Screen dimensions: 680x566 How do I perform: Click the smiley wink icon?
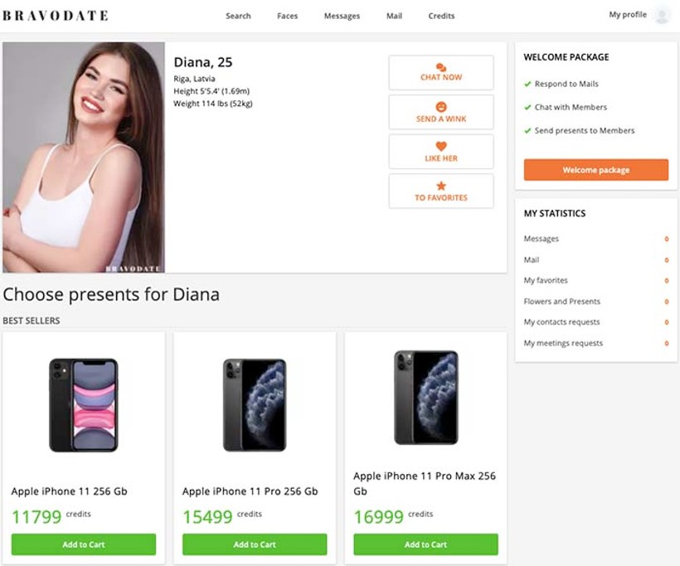pos(441,107)
